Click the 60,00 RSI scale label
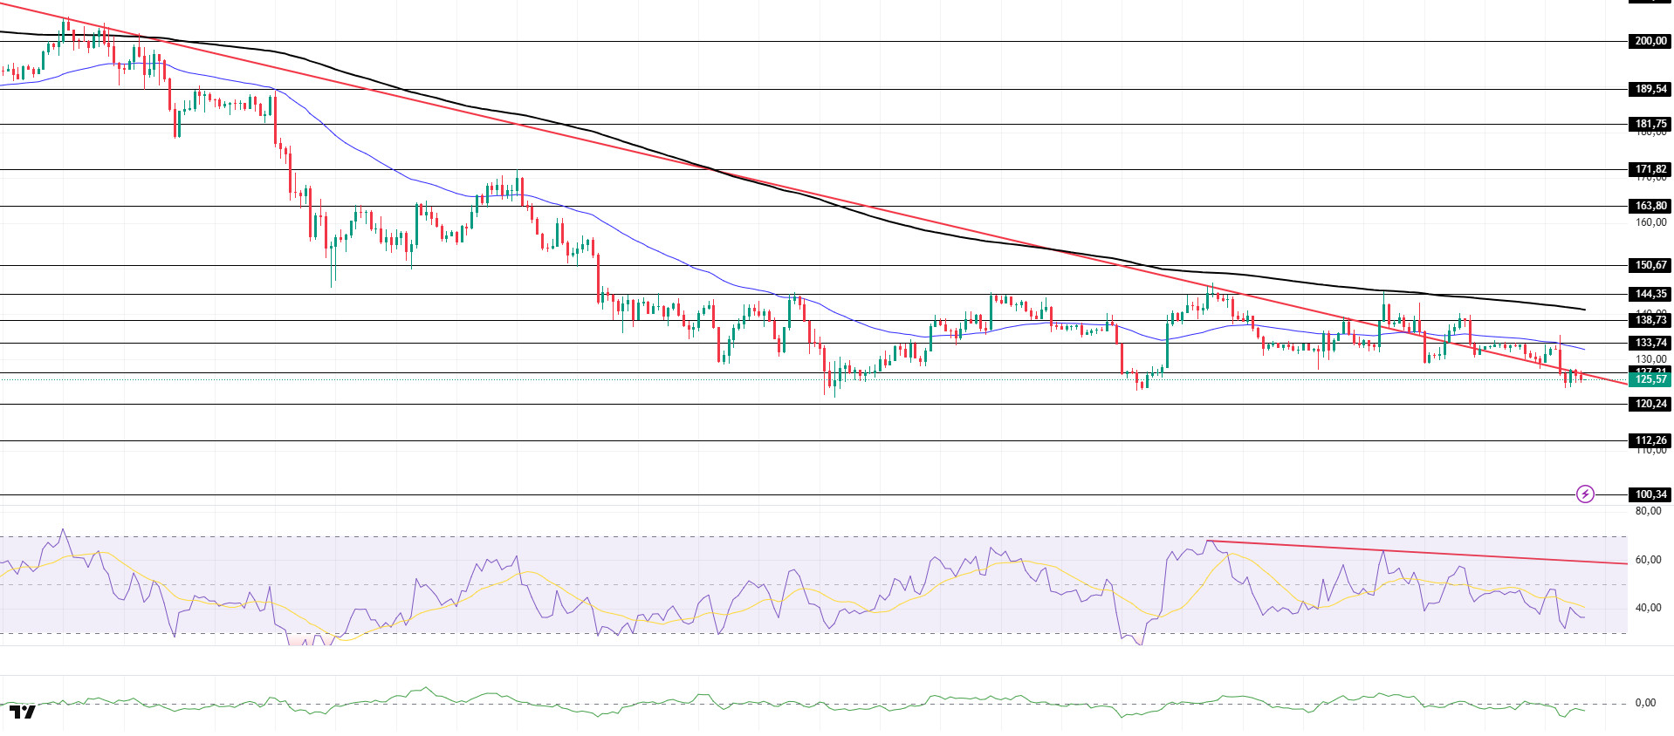The width and height of the screenshot is (1674, 736). [x=1648, y=560]
